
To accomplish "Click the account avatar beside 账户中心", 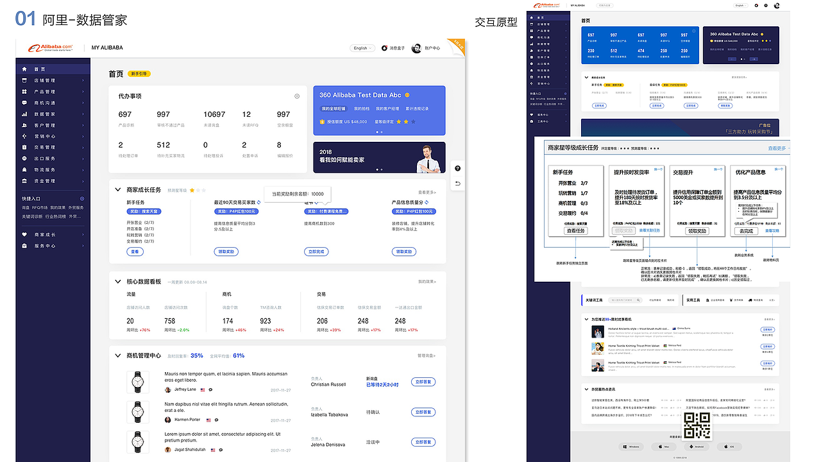I will click(416, 48).
